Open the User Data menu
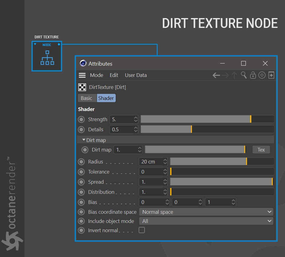Viewport: 285px width, 257px height. pos(136,75)
